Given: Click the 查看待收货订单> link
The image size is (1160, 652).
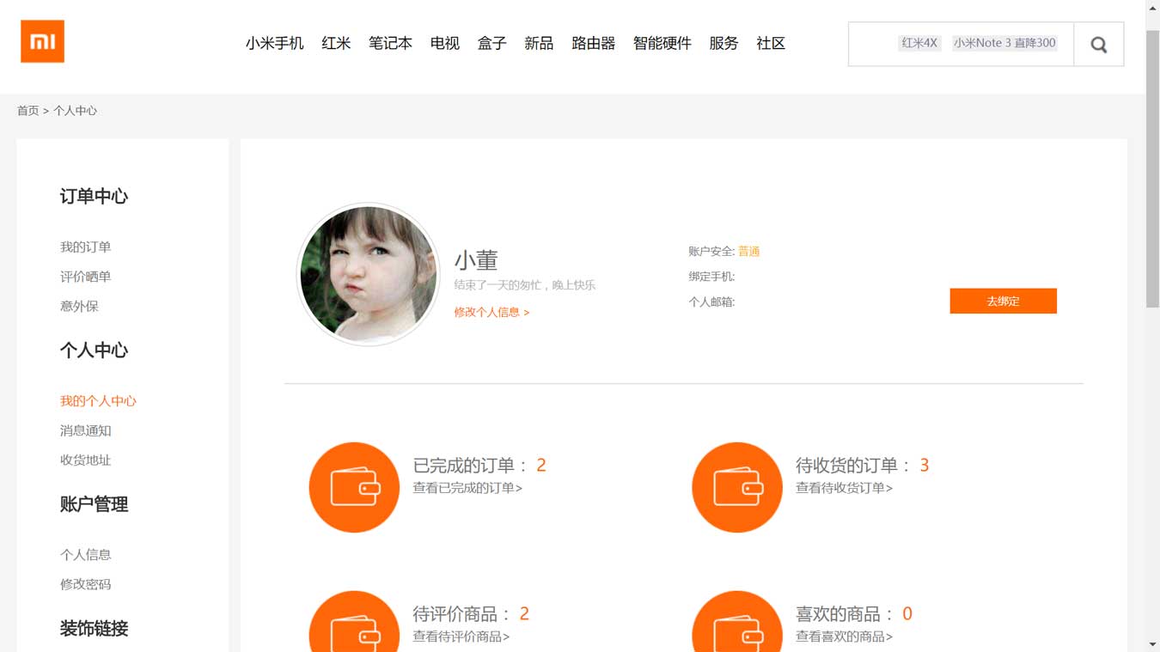Looking at the screenshot, I should click(x=844, y=488).
